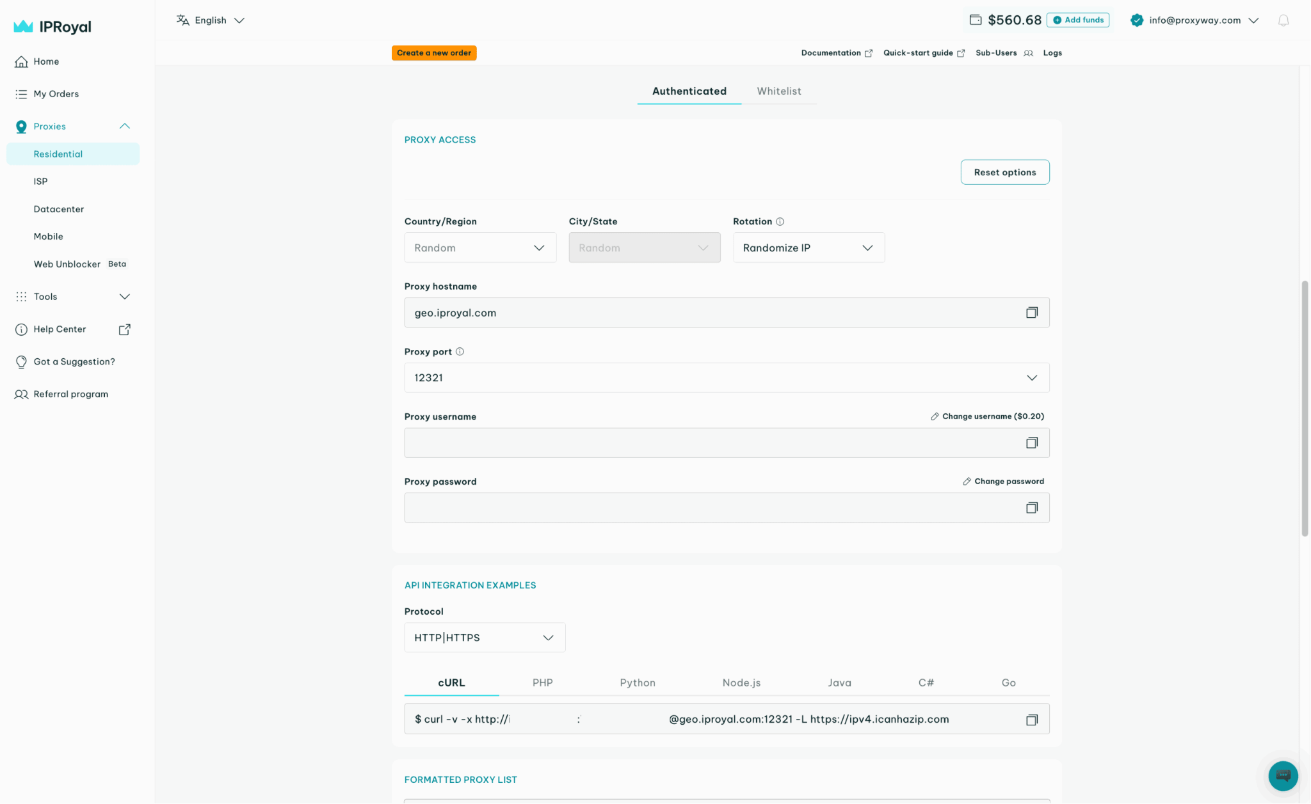Copy the proxy hostname
This screenshot has height=804, width=1311.
click(1032, 313)
